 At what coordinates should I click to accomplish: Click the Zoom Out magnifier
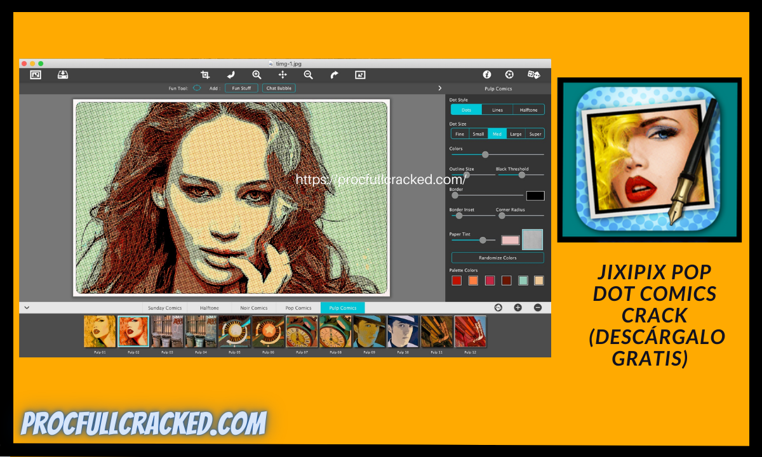tap(308, 75)
